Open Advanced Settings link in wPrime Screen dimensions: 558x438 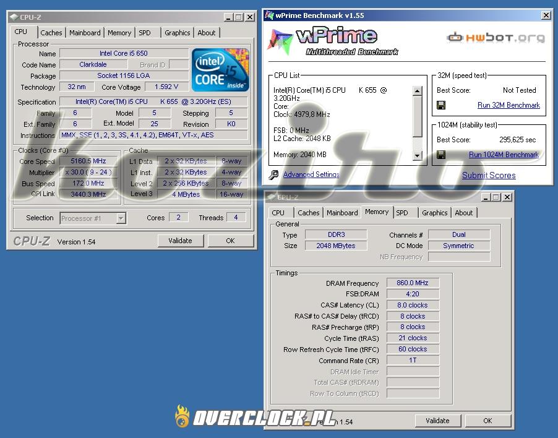click(x=311, y=174)
